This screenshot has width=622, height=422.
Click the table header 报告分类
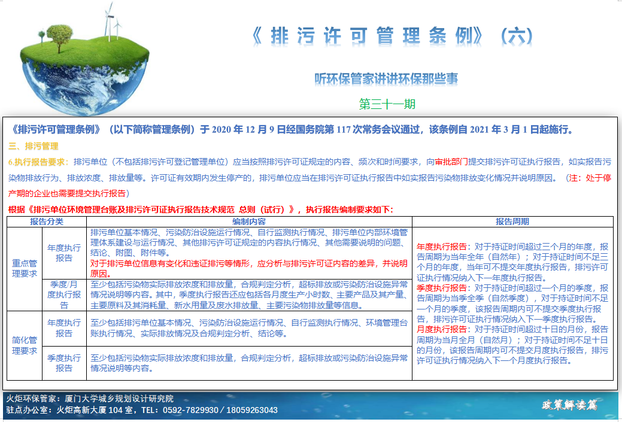click(47, 221)
